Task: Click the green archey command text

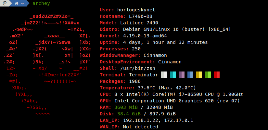Action: point(41,3)
